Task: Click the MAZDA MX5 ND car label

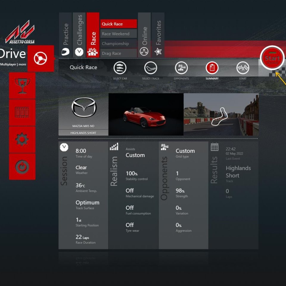Action: pyautogui.click(x=83, y=126)
